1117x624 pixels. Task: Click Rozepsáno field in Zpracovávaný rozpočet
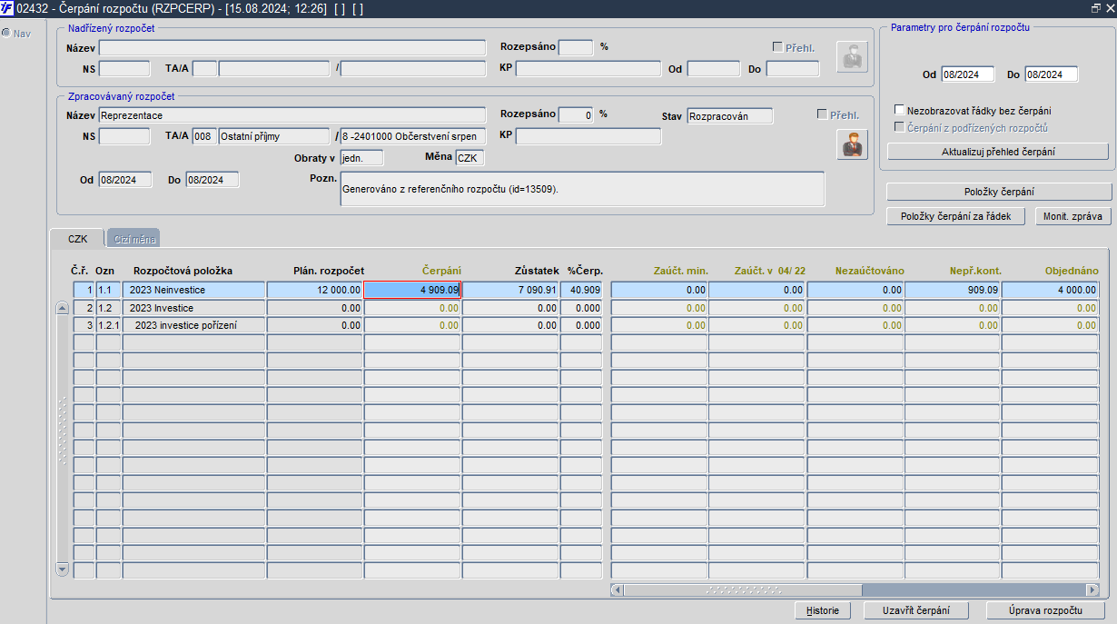pos(576,115)
